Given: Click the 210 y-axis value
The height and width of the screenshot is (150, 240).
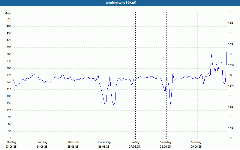Looking at the screenshot, I should point(9,89).
